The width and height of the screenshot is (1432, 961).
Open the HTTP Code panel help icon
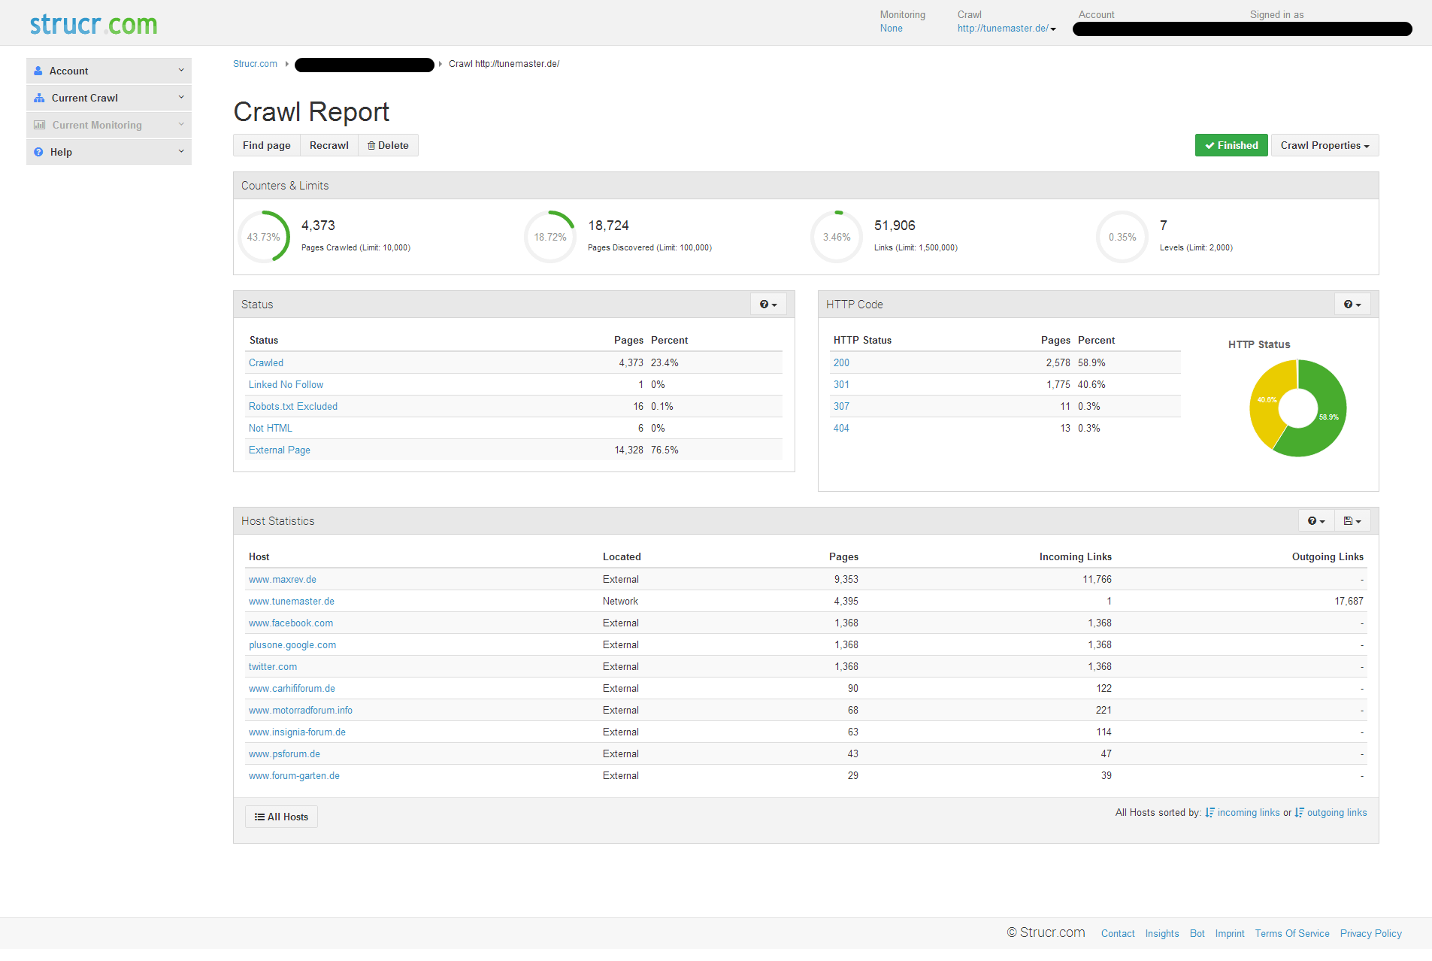tap(1352, 305)
